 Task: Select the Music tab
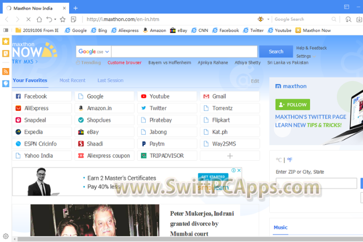281,227
